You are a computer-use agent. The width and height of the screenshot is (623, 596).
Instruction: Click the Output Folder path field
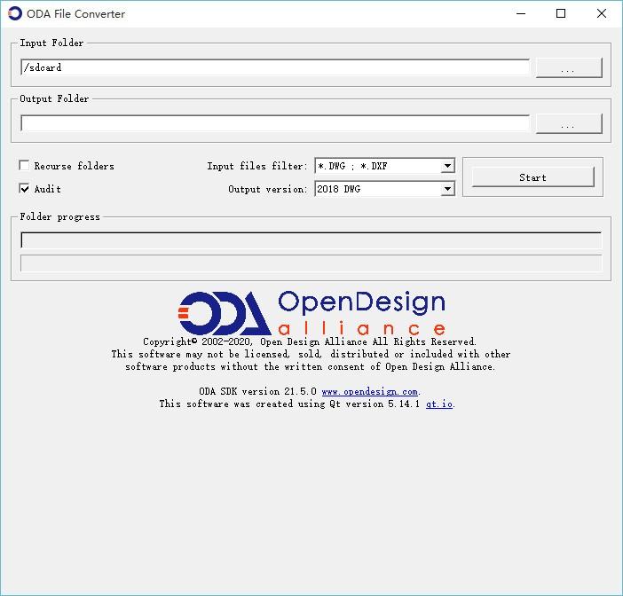point(275,123)
